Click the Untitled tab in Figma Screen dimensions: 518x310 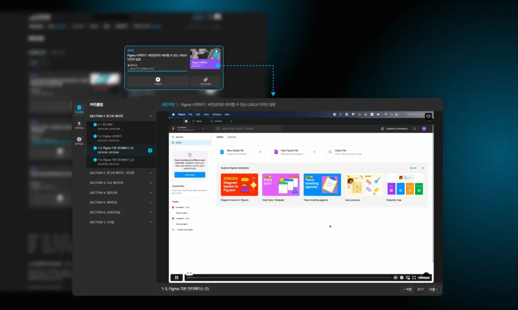click(x=216, y=121)
